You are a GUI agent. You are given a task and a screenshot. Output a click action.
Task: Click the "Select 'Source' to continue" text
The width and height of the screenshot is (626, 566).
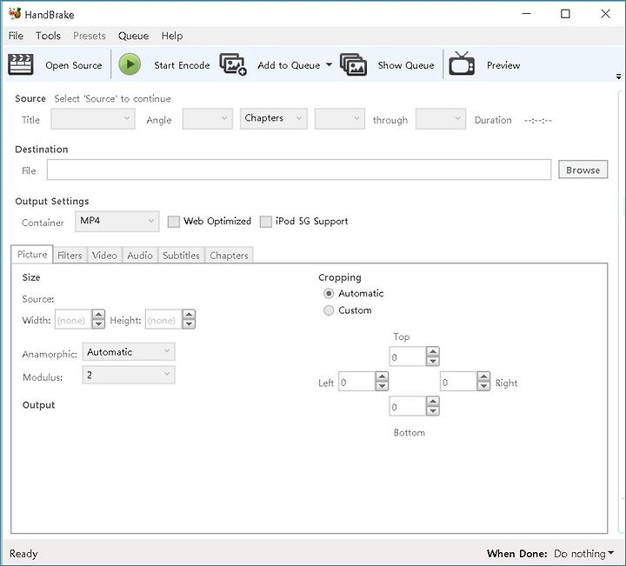click(112, 98)
